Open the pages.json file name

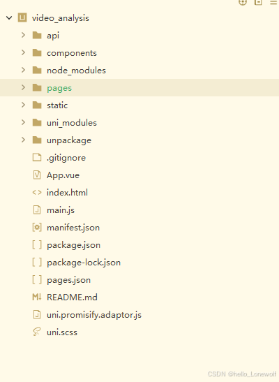(68, 280)
